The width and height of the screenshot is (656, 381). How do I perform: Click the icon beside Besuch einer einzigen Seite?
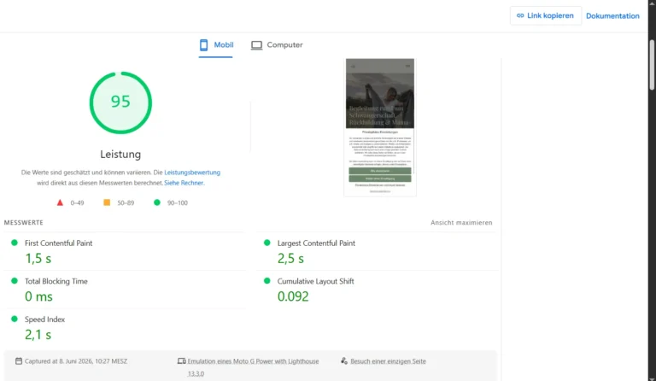click(344, 361)
